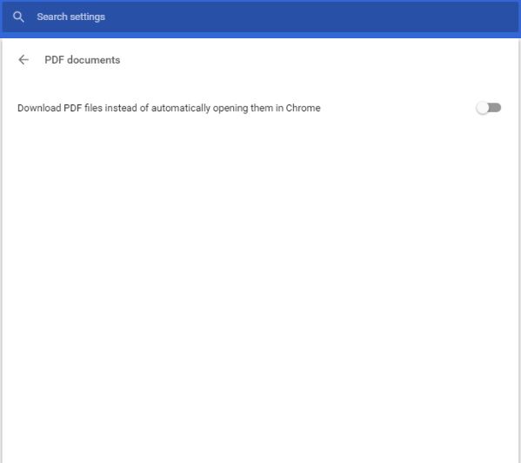Click the Download PDF files setting label

pos(169,108)
